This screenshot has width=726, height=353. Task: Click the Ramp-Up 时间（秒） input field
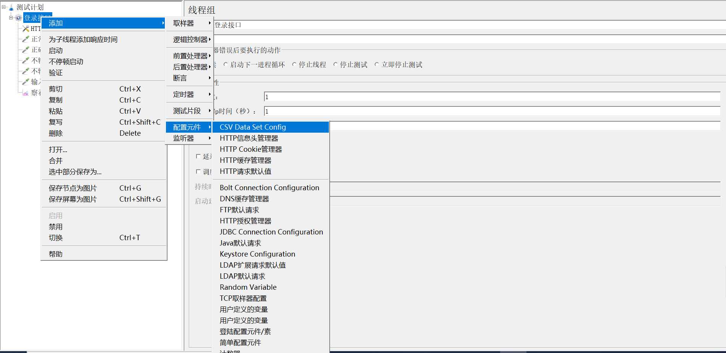pos(492,111)
